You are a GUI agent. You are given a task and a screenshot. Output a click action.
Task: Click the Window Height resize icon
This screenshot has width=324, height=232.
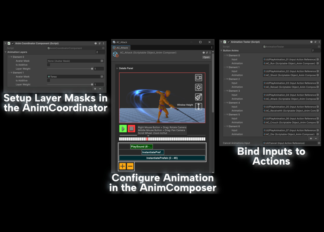tap(198, 107)
